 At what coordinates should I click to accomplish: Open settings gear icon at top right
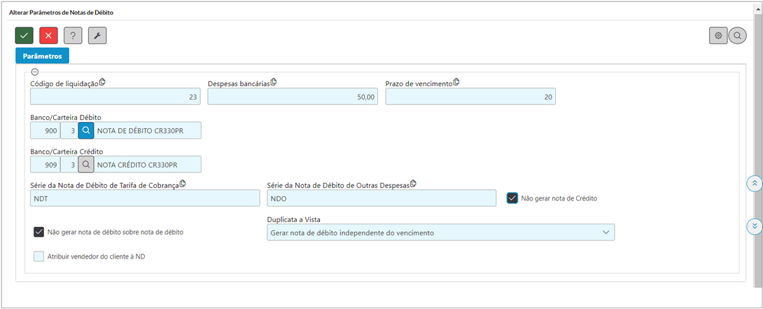[x=718, y=36]
